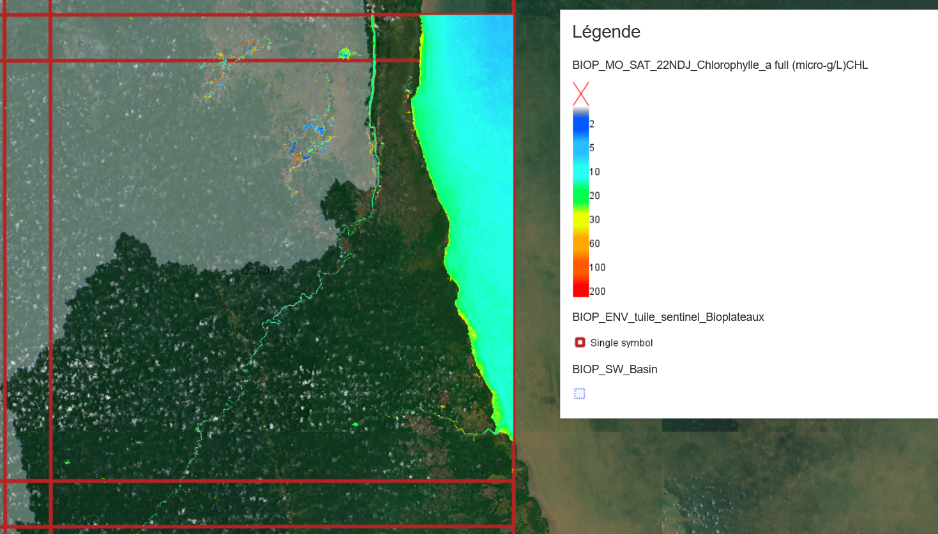The image size is (938, 534).
Task: Click the value label 100 in the legend
Action: (597, 267)
